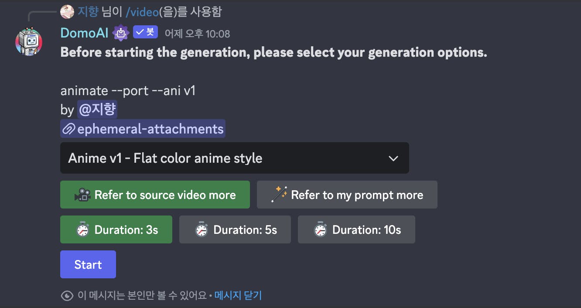Enable Refer to my prompt more

pos(347,195)
